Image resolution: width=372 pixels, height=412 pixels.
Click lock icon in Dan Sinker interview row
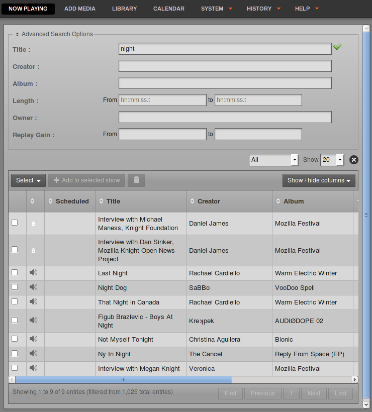tap(33, 250)
